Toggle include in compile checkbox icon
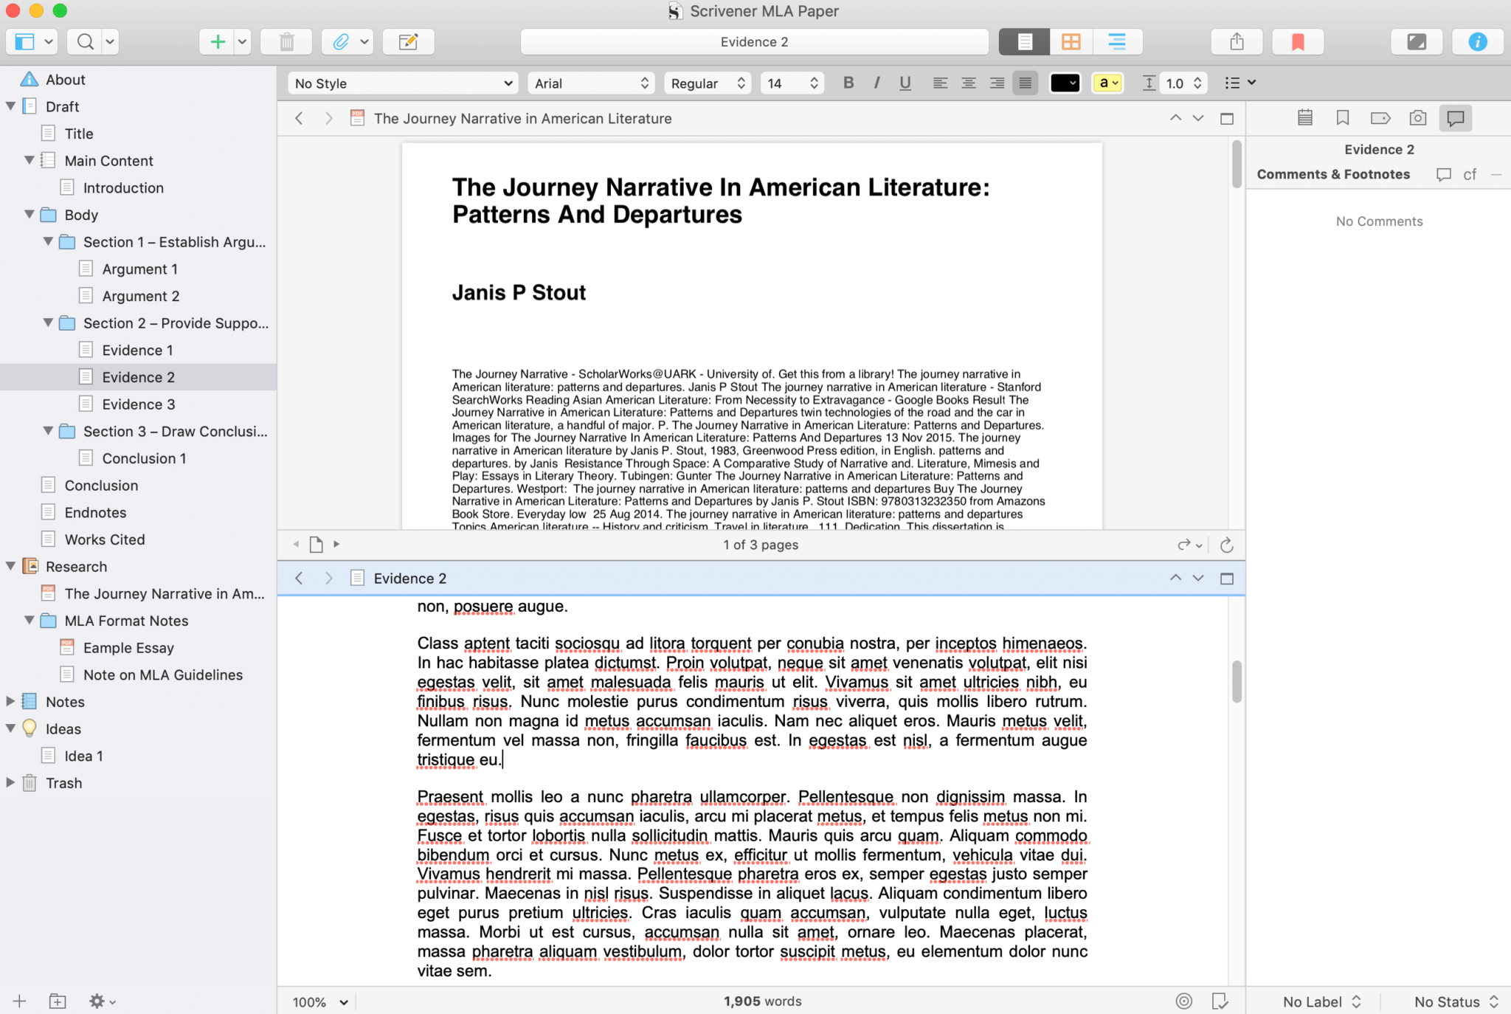1511x1014 pixels. pyautogui.click(x=1220, y=1001)
